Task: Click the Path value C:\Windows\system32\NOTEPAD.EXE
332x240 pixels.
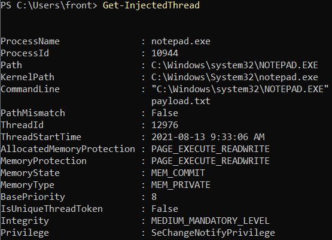Action: click(234, 65)
